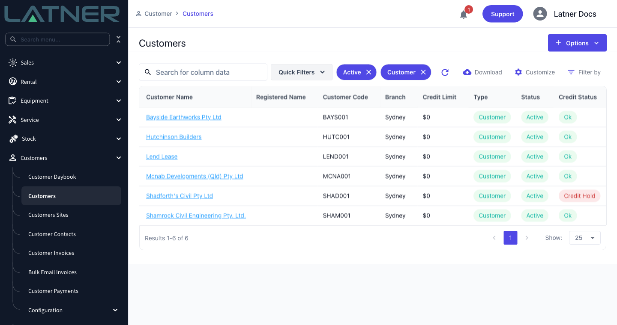Click the Customers person icon in sidebar
617x325 pixels.
tap(13, 158)
